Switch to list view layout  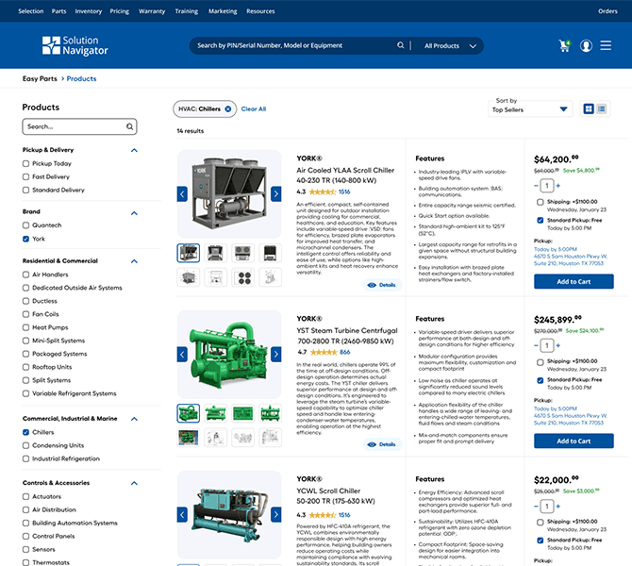(602, 108)
